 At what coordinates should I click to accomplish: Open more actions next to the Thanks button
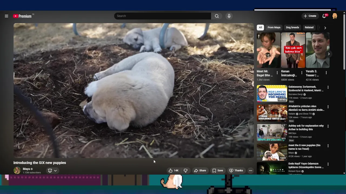(251, 171)
